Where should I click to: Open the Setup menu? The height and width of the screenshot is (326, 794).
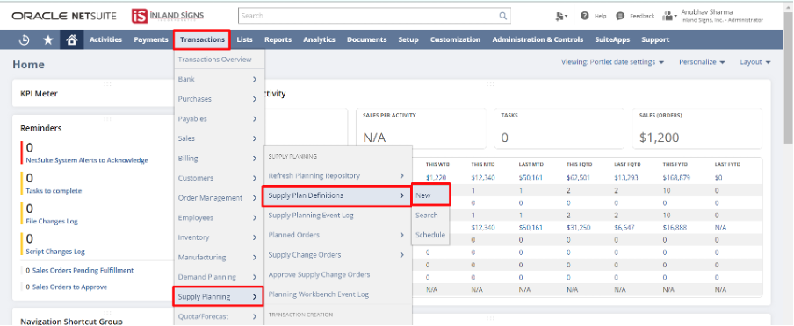click(x=408, y=39)
